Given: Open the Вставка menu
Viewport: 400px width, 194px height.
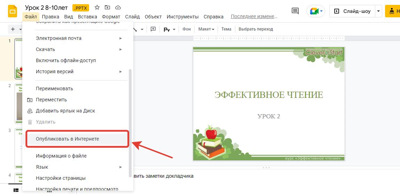Looking at the screenshot, I should (x=87, y=17).
